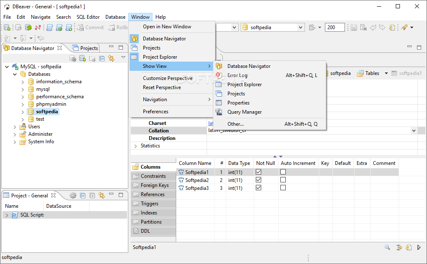Click navigator's New Connection plus icon
The width and height of the screenshot is (427, 264).
pos(82,58)
